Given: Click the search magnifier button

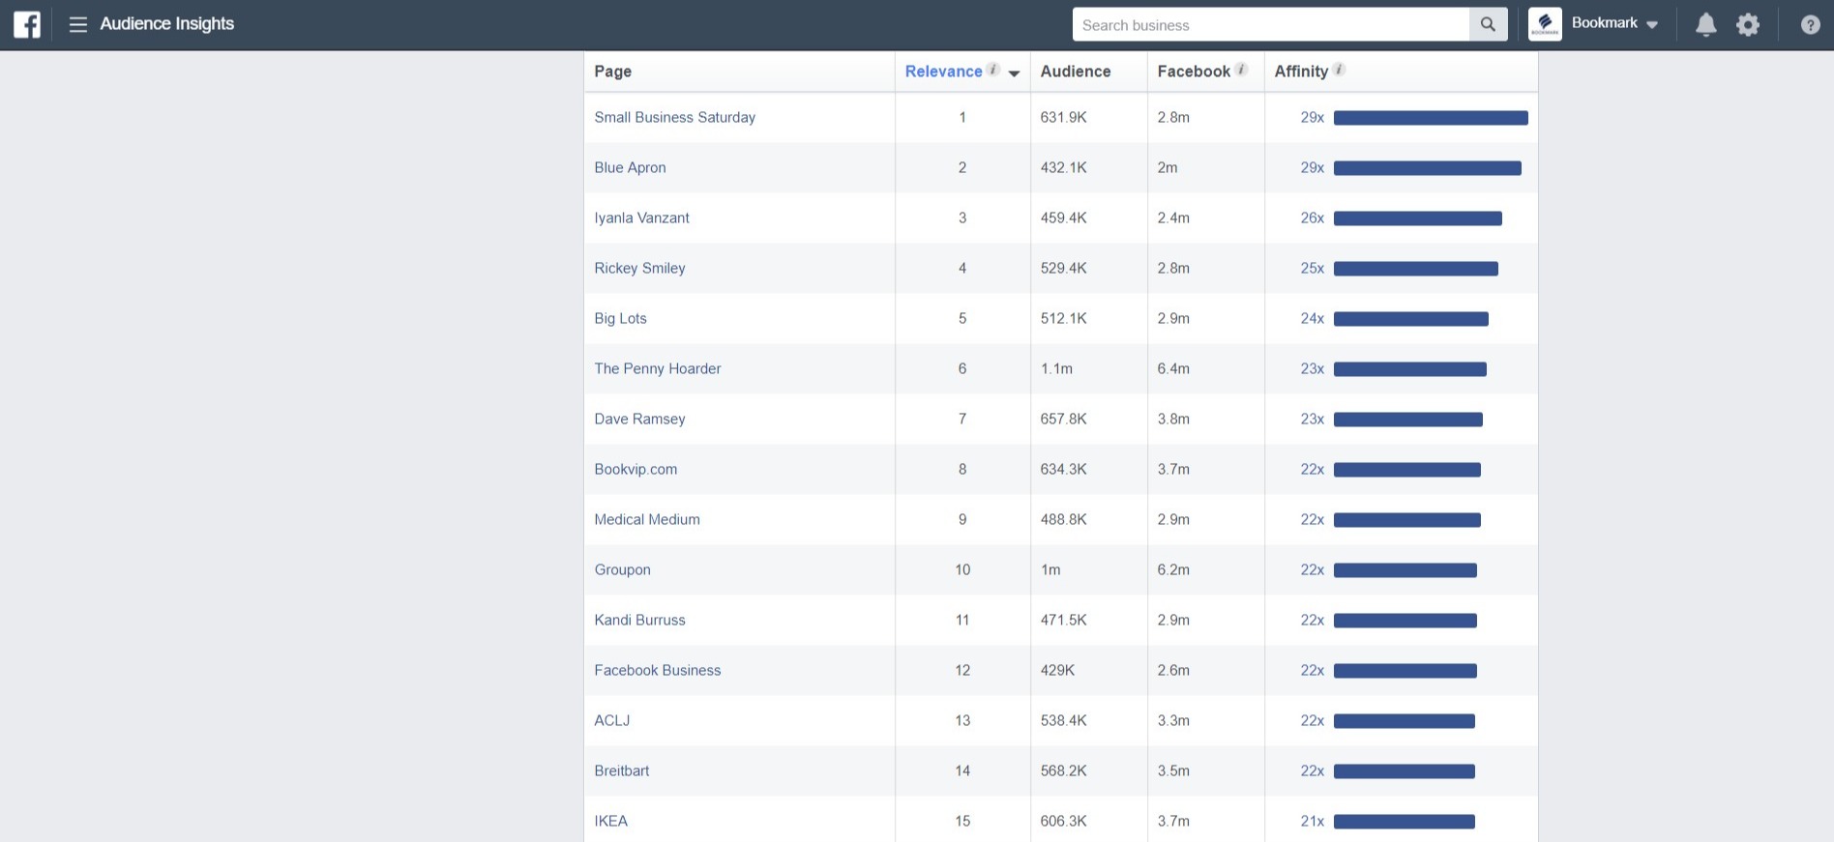Looking at the screenshot, I should pyautogui.click(x=1488, y=24).
